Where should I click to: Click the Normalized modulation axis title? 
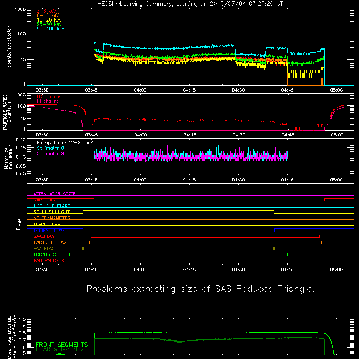click(x=9, y=157)
